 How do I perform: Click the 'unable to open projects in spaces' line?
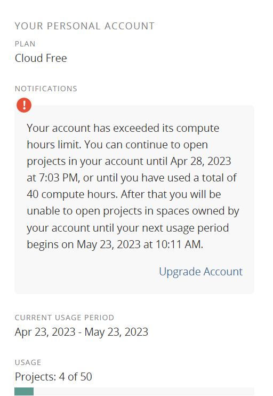(133, 211)
